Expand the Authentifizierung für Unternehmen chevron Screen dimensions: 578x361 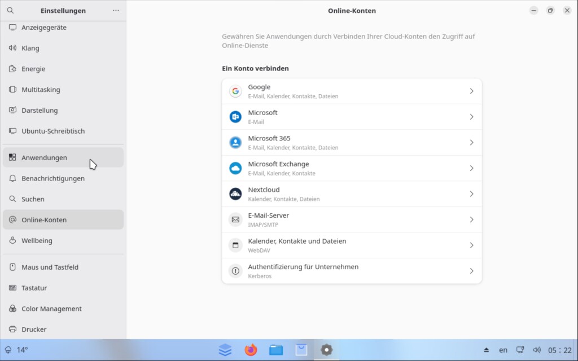tap(471, 271)
